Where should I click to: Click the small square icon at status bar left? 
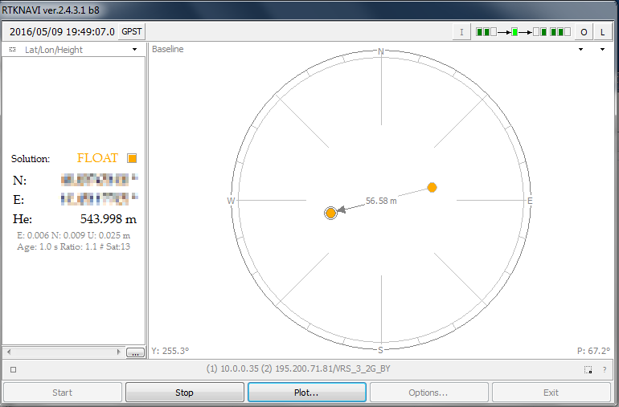pos(13,370)
